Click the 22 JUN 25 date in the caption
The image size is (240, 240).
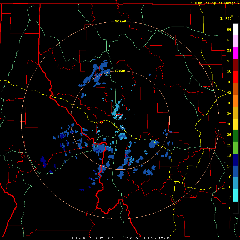pyautogui.click(x=146, y=238)
